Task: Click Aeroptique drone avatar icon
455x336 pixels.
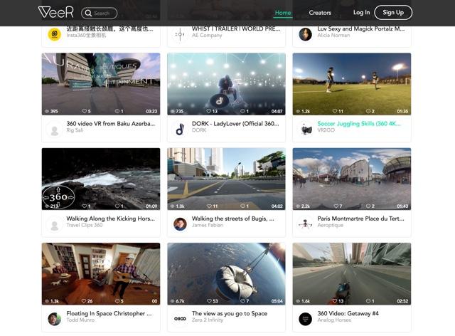Action: [x=306, y=224]
